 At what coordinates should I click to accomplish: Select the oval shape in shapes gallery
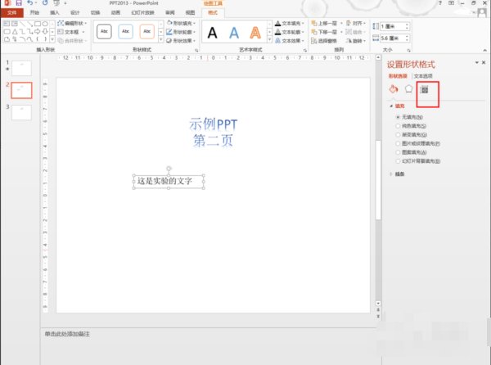[45, 24]
